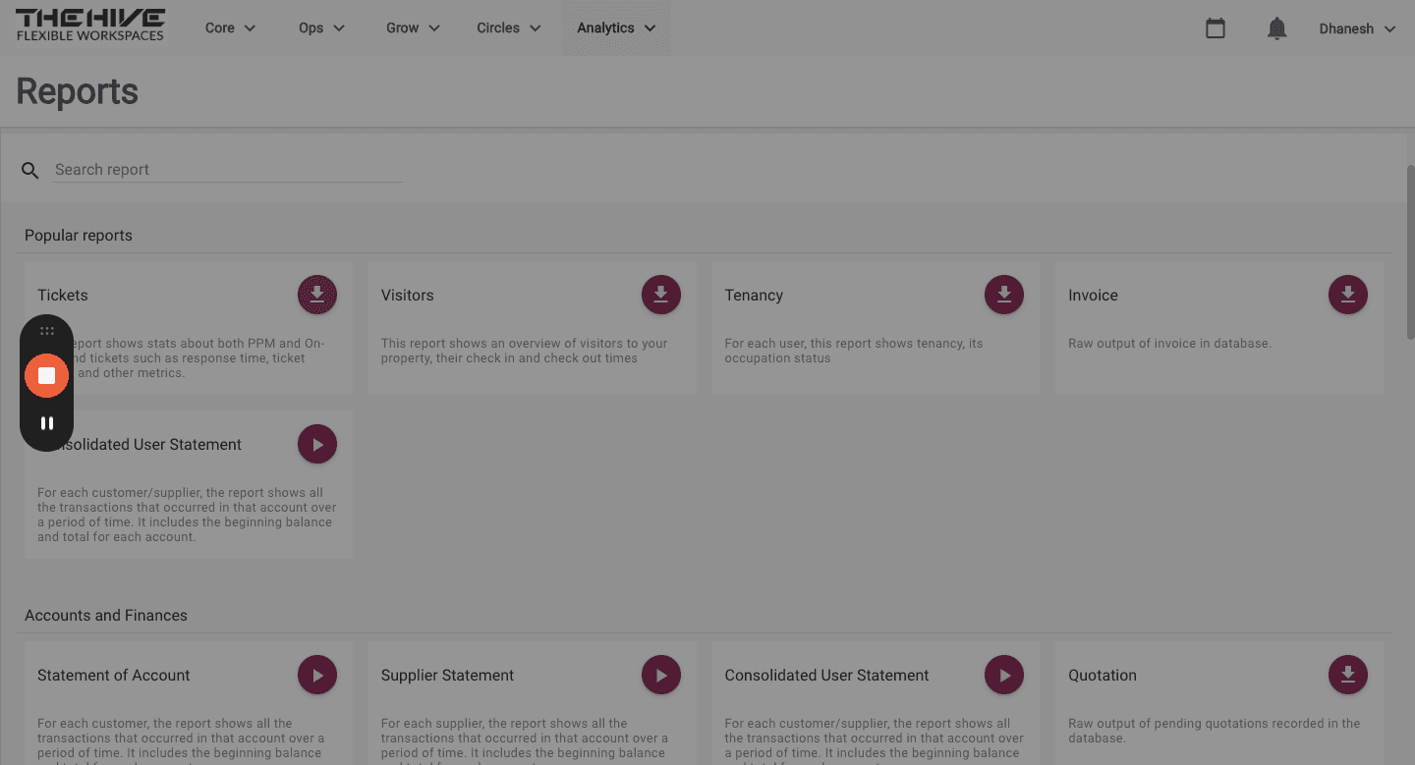Screen dimensions: 1415x765
Task: Download the Quotation report
Action: click(1348, 675)
